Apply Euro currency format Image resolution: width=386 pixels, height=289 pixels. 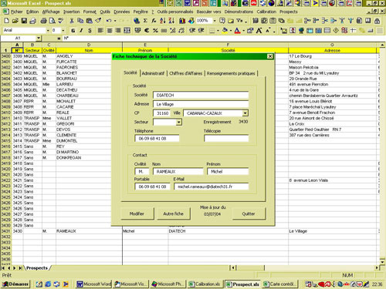[147, 31]
